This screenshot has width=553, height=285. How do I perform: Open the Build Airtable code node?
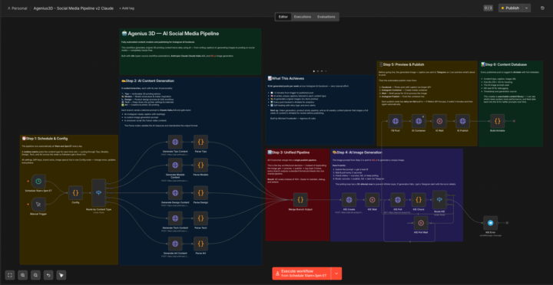(497, 121)
